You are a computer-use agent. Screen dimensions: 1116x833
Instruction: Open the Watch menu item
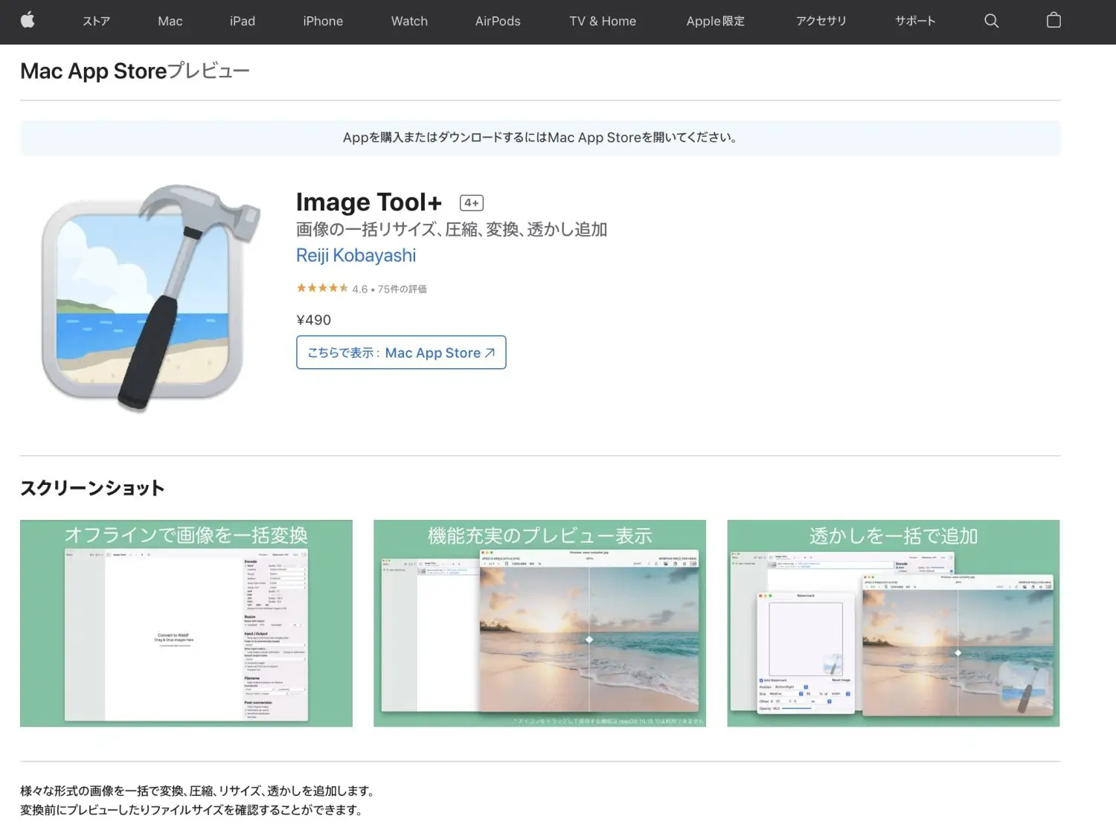tap(409, 21)
